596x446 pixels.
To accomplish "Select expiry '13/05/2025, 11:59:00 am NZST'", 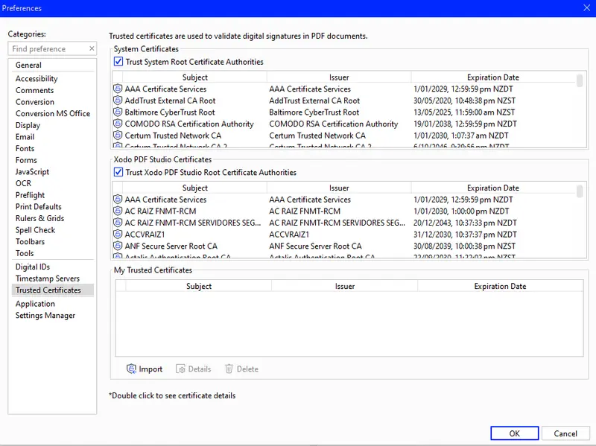I will point(464,112).
